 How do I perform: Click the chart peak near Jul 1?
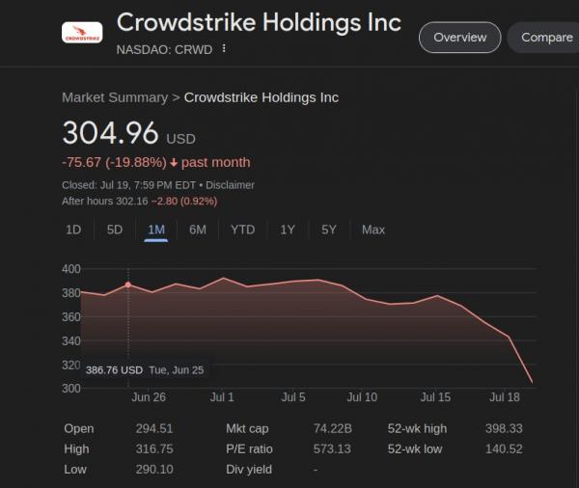224,278
